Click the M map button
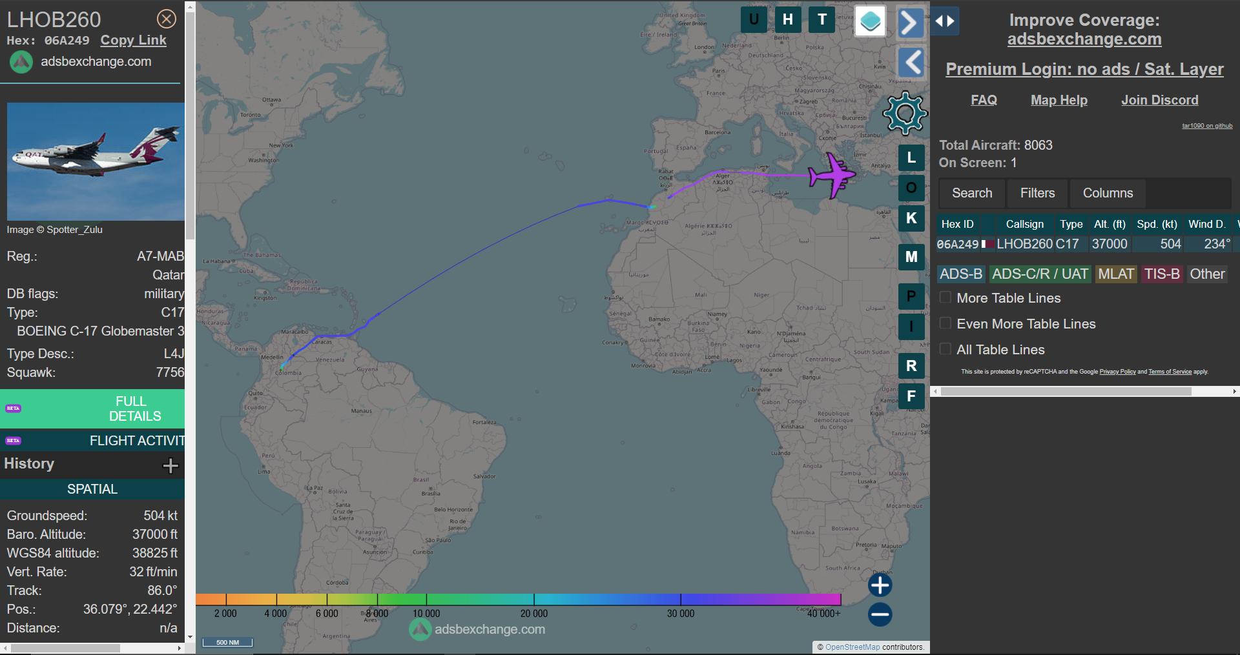This screenshot has height=655, width=1240. tap(911, 257)
